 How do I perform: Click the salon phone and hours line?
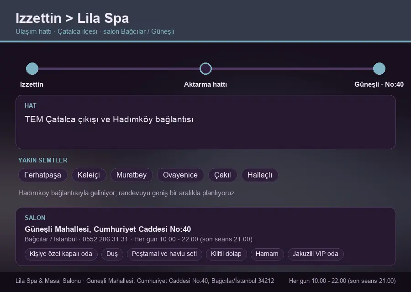pyautogui.click(x=138, y=240)
